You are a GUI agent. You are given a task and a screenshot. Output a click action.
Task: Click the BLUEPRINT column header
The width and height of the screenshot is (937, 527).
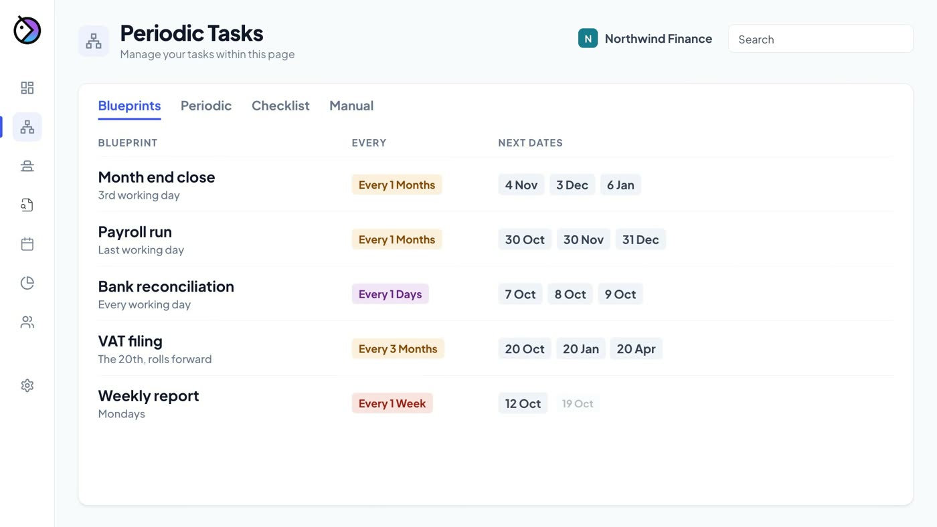128,142
